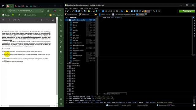Zoom out the PDF with the minus icon
The image size is (196, 110).
pos(36,20)
